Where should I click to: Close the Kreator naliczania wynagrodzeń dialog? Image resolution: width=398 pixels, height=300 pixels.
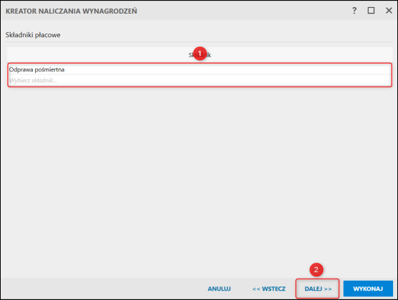(389, 11)
